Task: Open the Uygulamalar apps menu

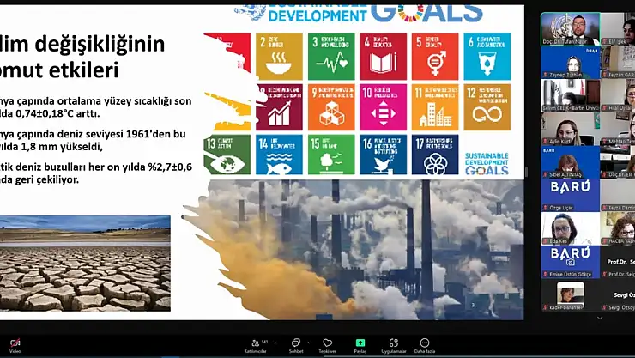Action: [x=393, y=346]
